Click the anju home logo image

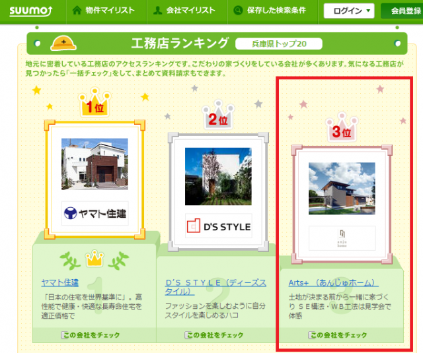(x=342, y=238)
